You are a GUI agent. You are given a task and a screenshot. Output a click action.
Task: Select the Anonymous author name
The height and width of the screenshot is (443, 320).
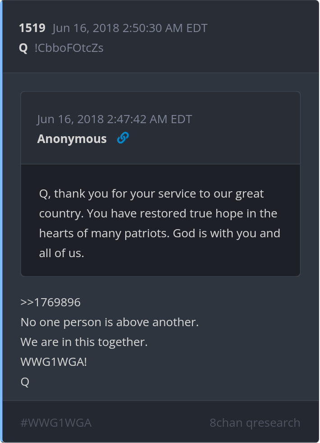click(x=72, y=139)
